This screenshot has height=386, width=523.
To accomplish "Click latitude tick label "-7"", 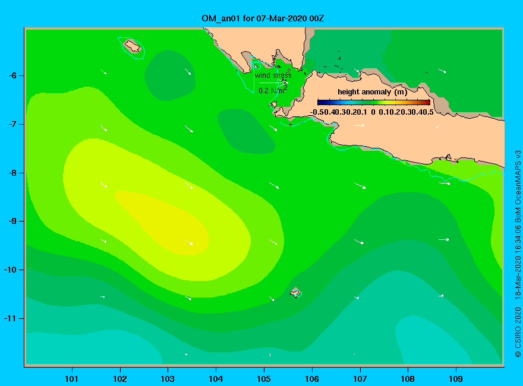I will pyautogui.click(x=12, y=124).
